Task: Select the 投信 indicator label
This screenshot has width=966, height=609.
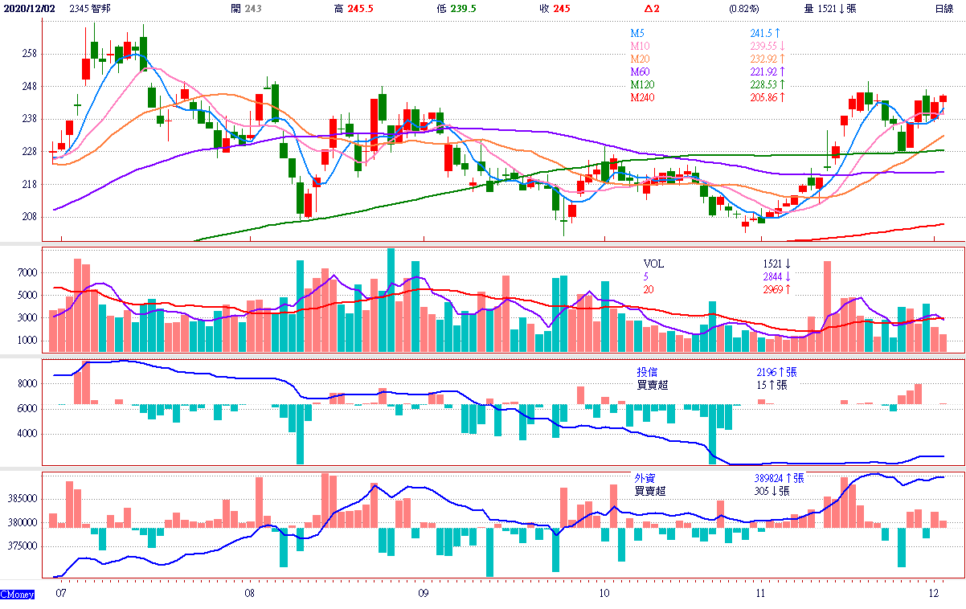Action: [646, 372]
